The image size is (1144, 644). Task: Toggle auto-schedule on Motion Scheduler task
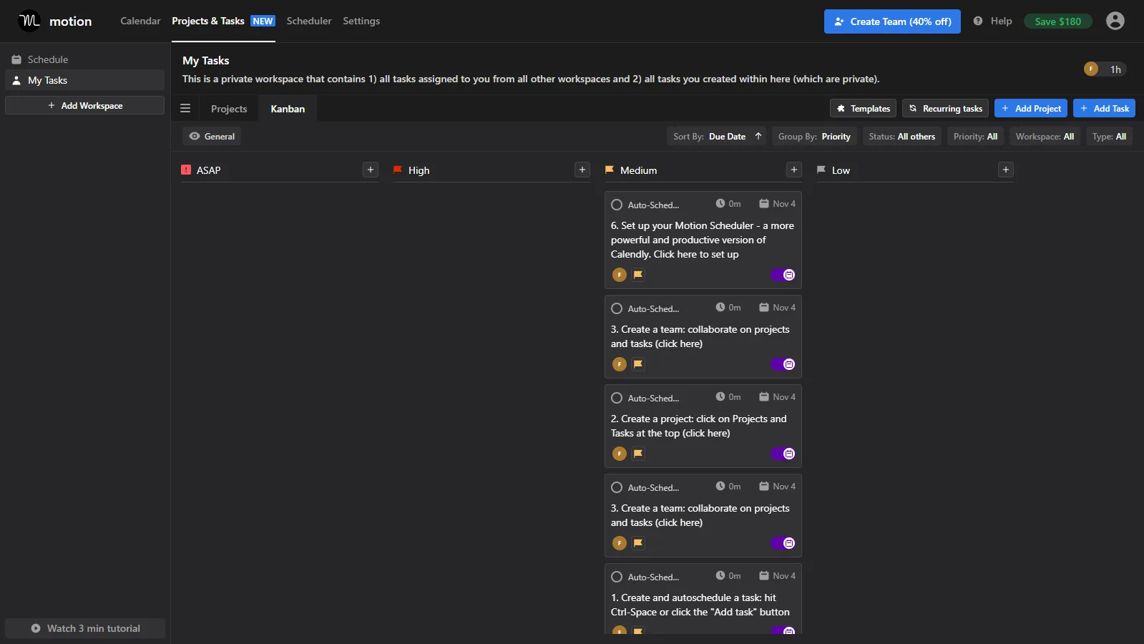point(783,275)
